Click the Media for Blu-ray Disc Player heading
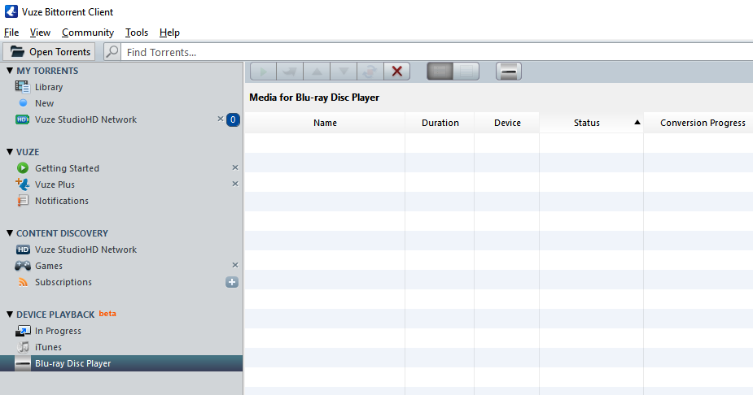The image size is (753, 395). point(314,98)
